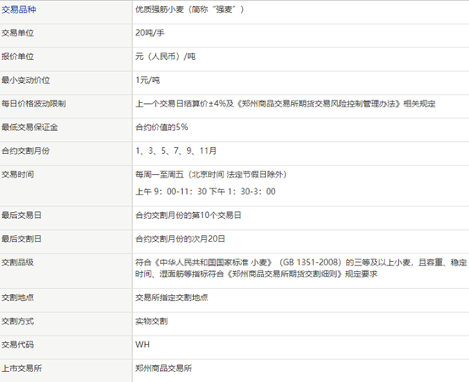The image size is (469, 382).
Task: Click the 20吨/手 value
Action: coord(150,33)
